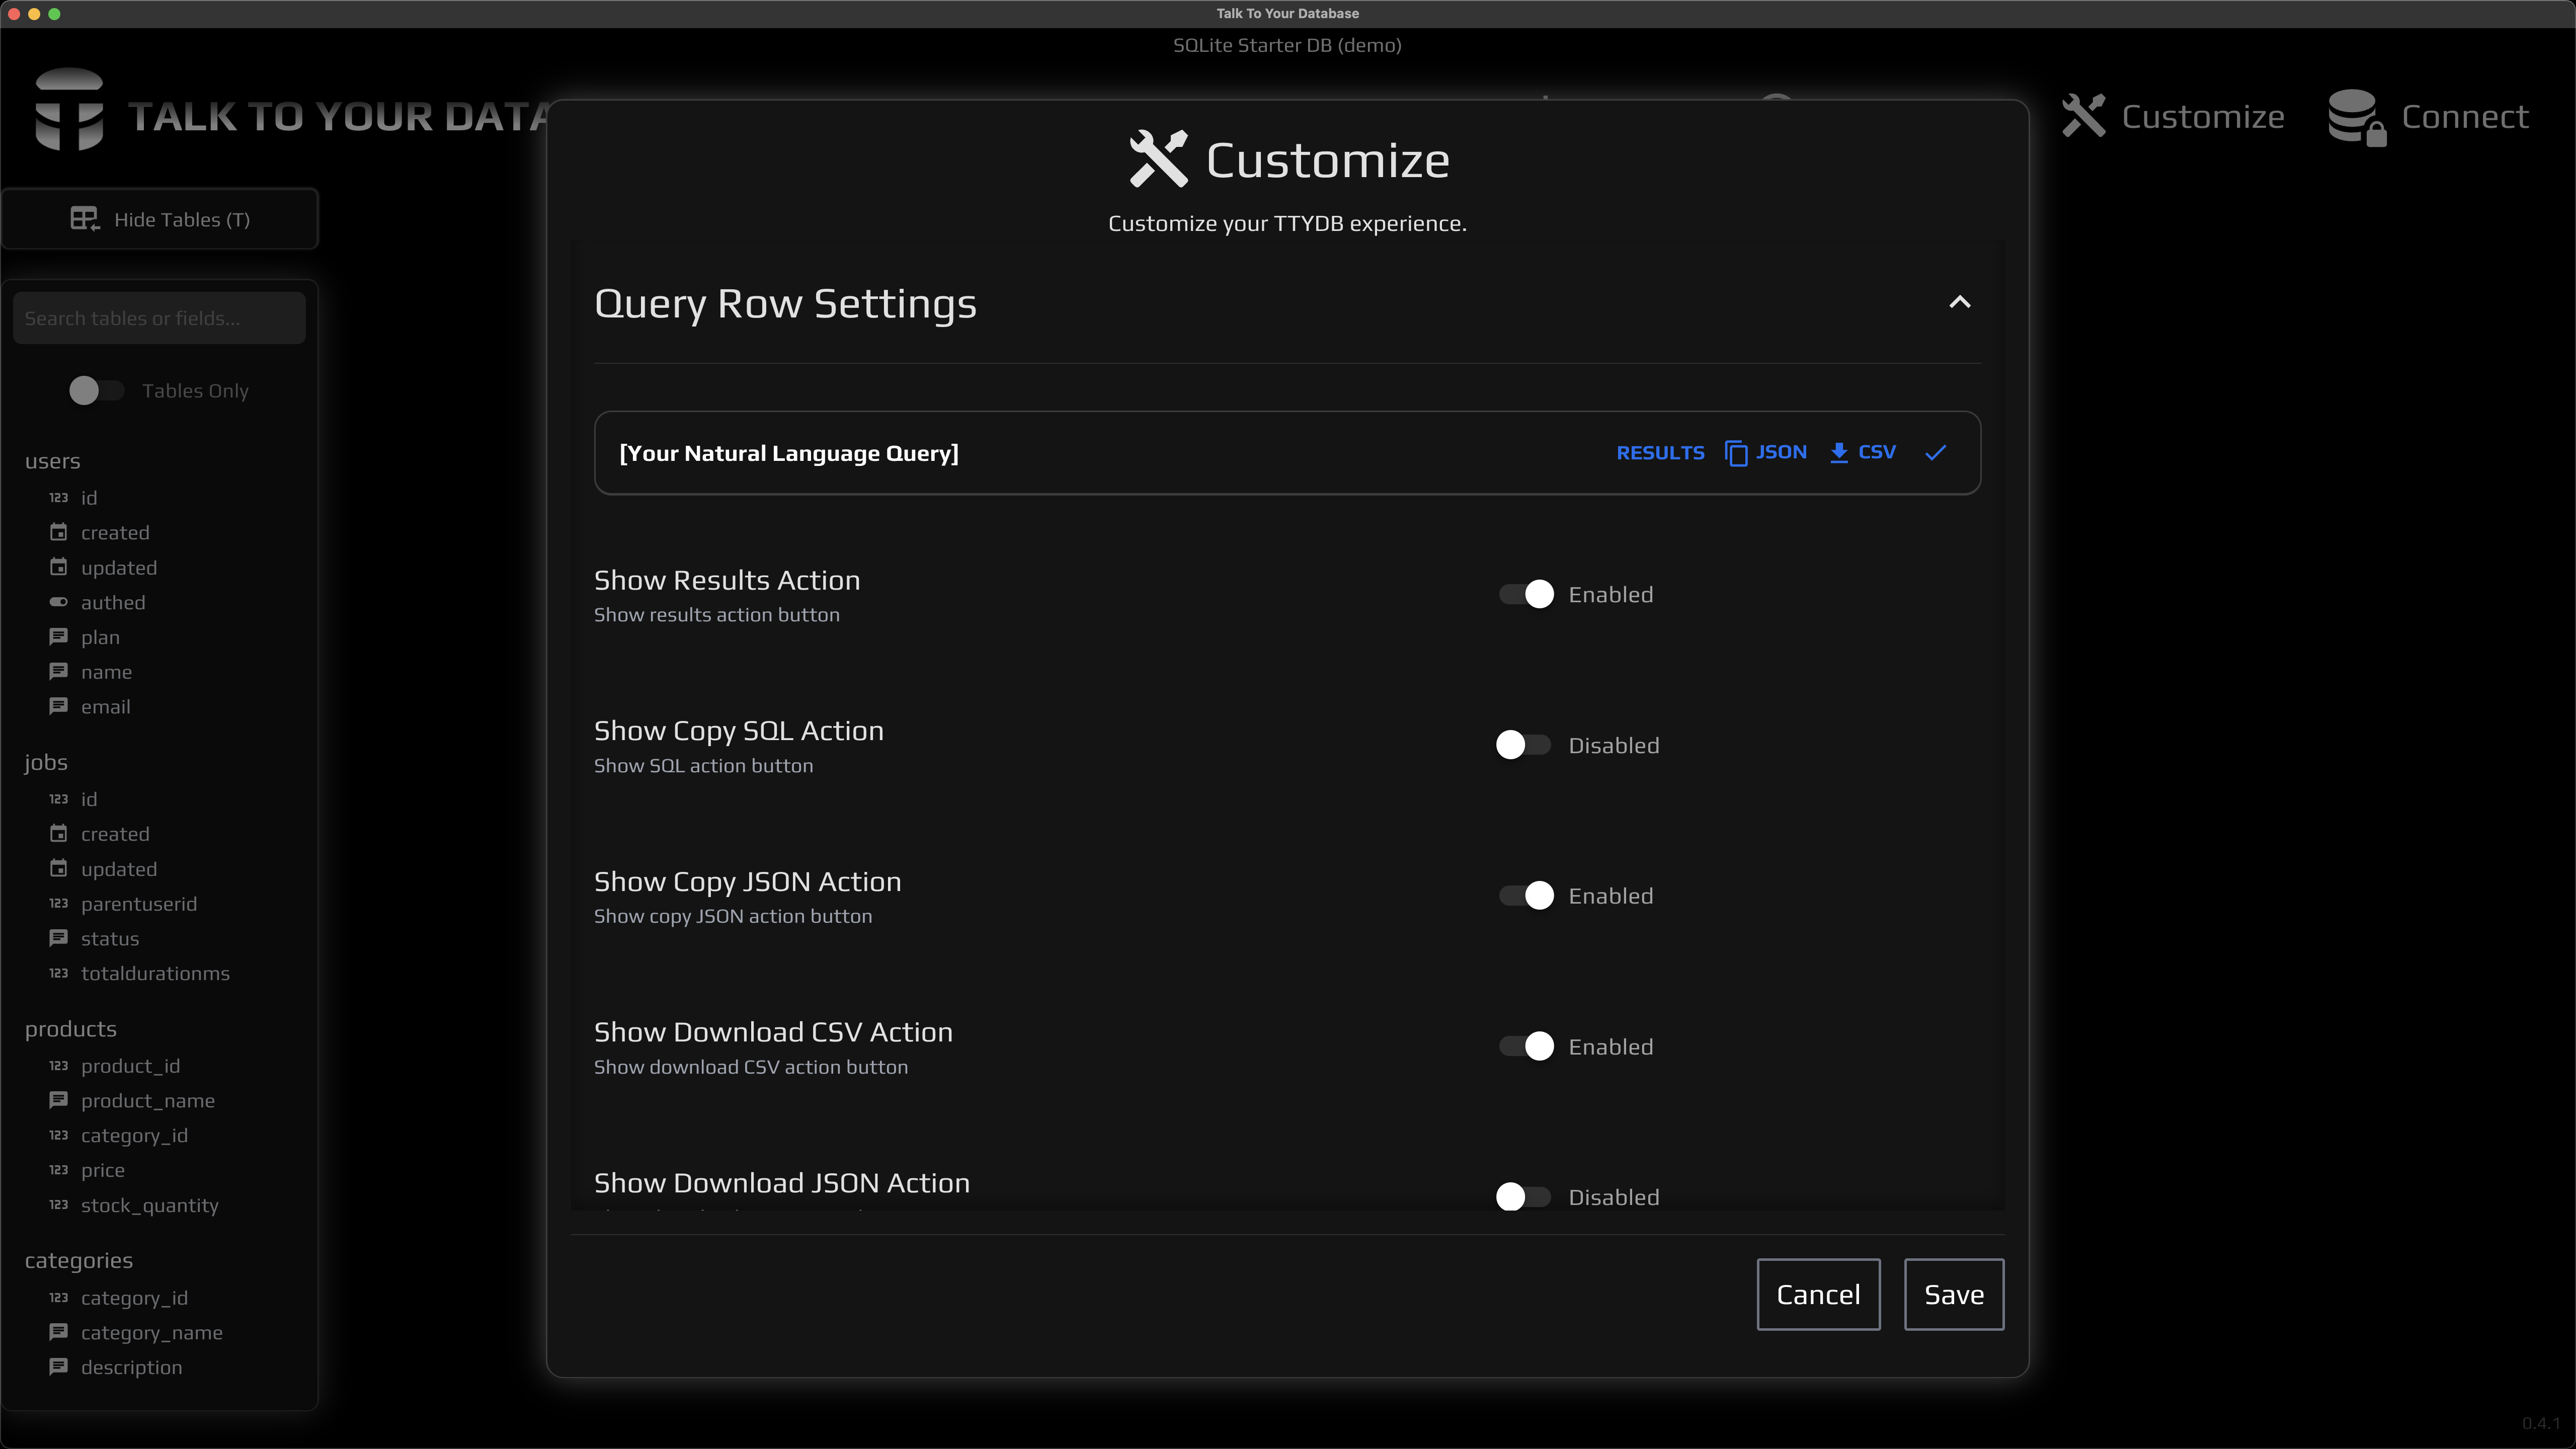This screenshot has height=1449, width=2576.
Task: Select the users table heading
Action: (x=52, y=461)
